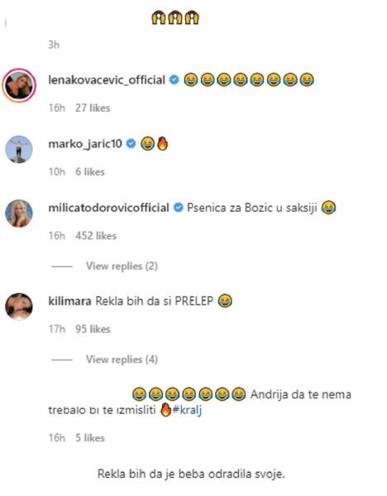The height and width of the screenshot is (496, 387).
Task: Click verified badge next to lenakovacevic_official
Action: click(174, 79)
